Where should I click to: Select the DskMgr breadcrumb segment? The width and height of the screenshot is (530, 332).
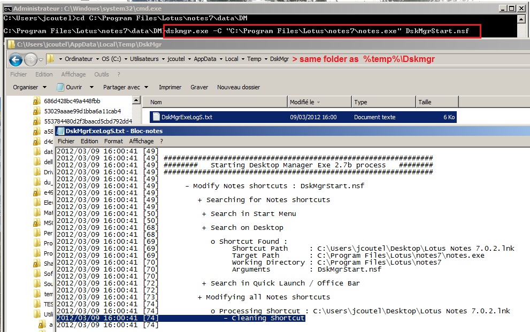pyautogui.click(x=279, y=59)
